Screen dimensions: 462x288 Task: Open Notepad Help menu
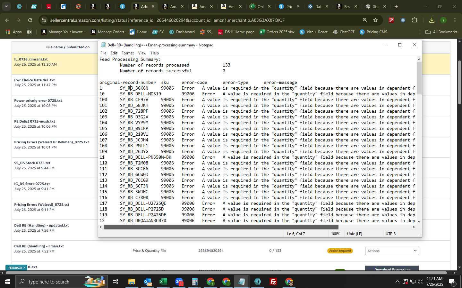(155, 53)
